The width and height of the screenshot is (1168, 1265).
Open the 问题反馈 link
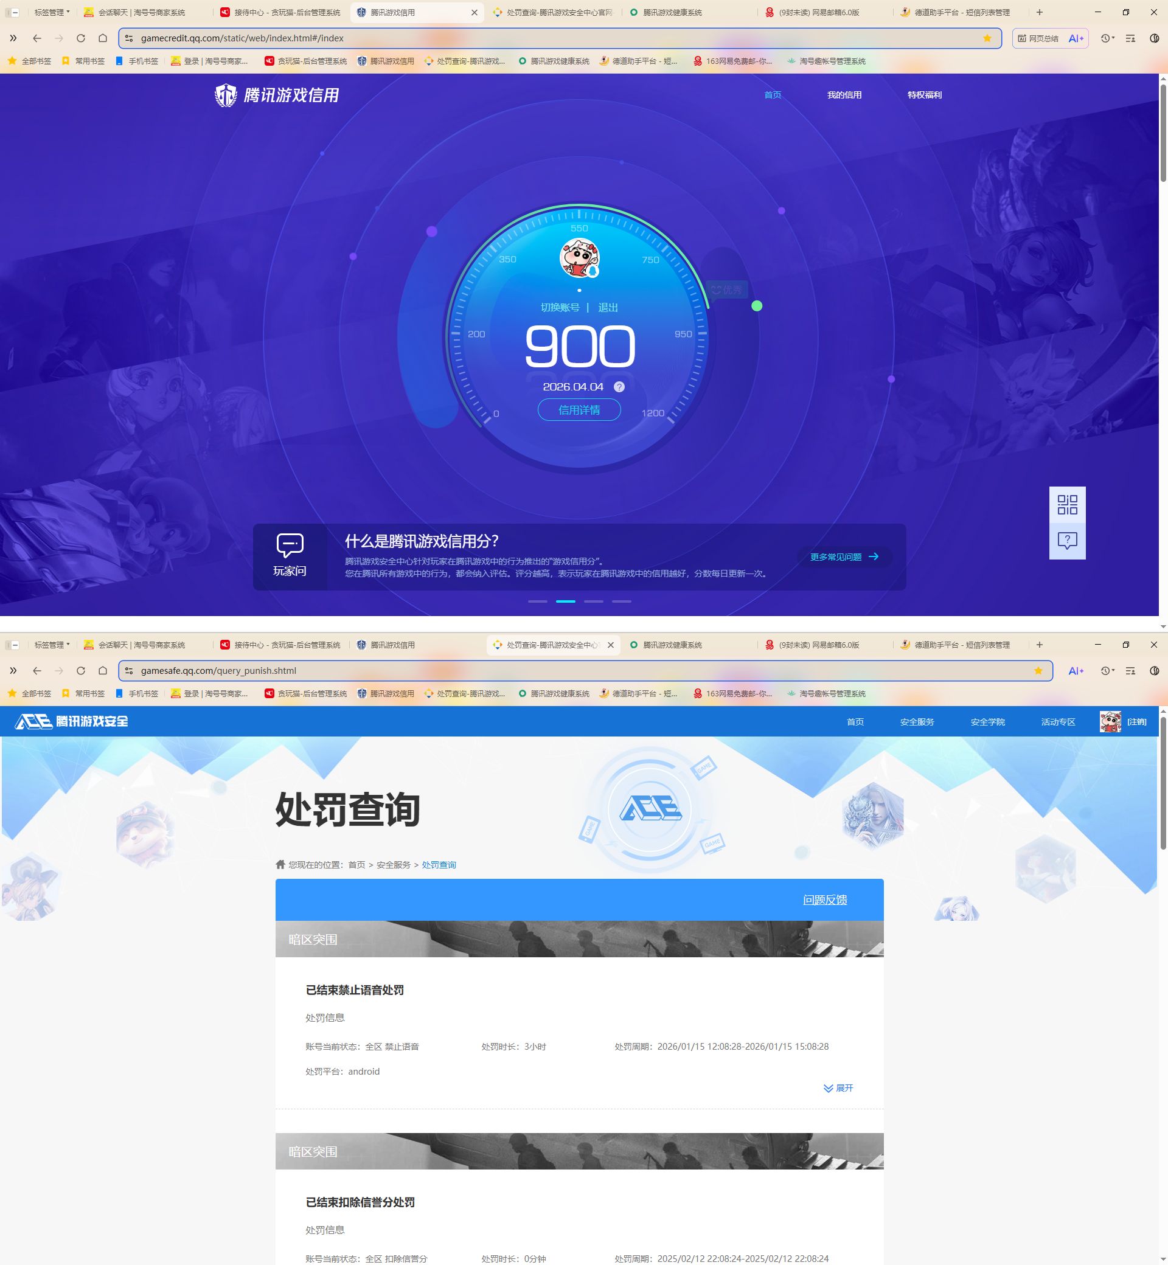[825, 899]
